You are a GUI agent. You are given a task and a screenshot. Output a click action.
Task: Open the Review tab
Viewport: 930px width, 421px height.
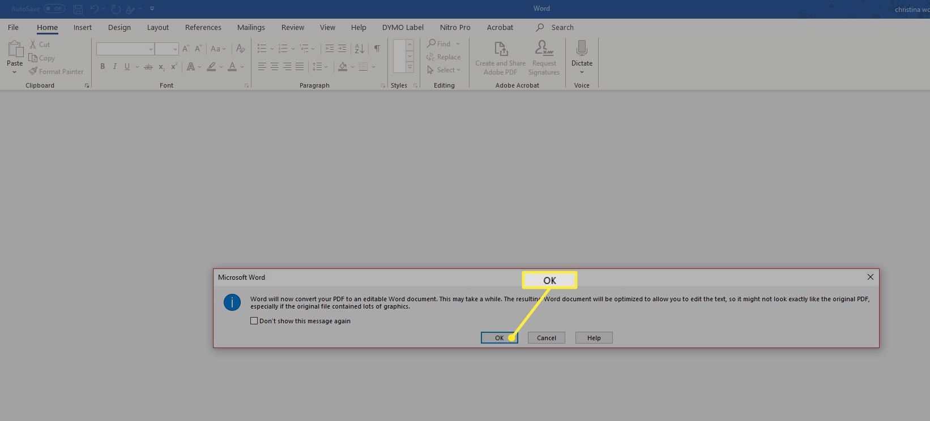pyautogui.click(x=293, y=27)
